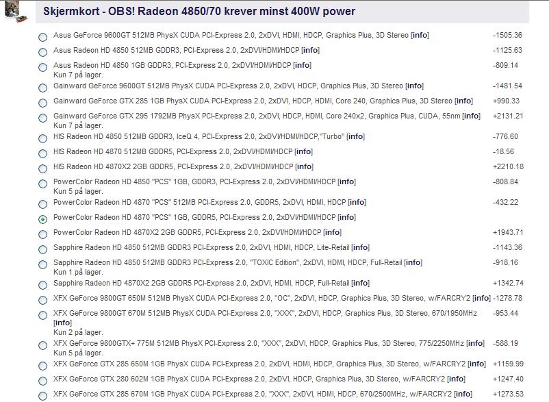Pick HIS Radeon HD 4850 IceQ 4 option
The image size is (549, 402).
42,138
